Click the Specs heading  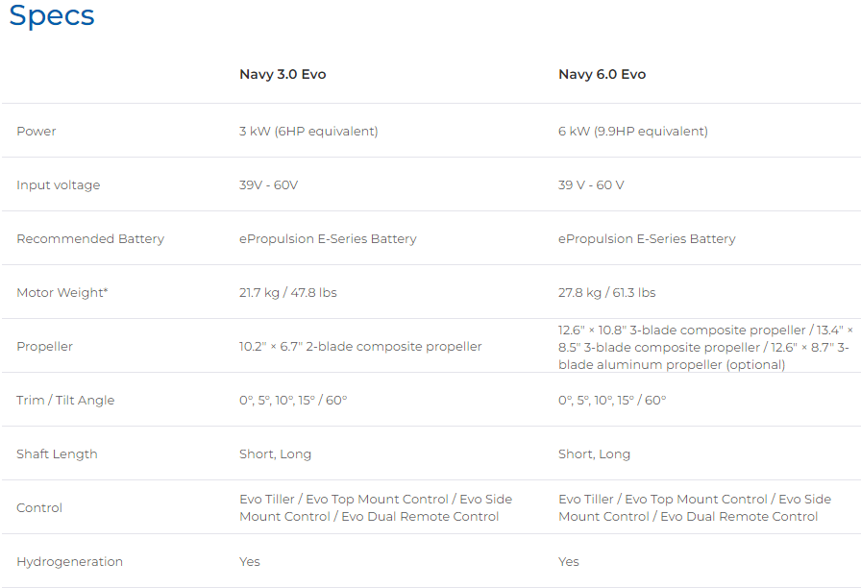52,17
